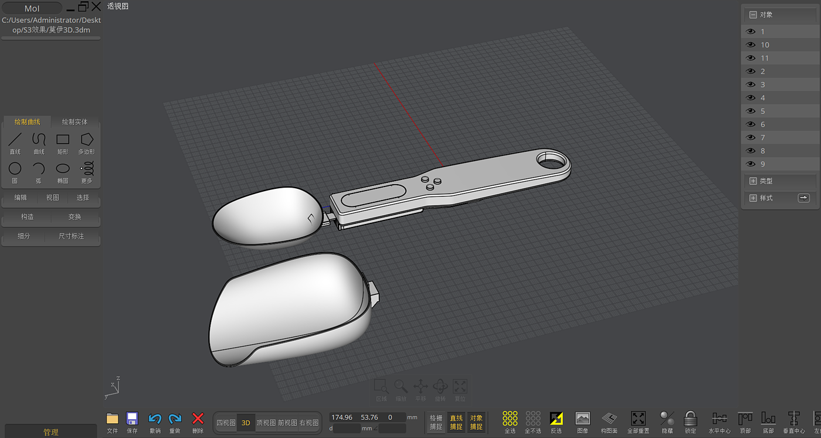Image resolution: width=821 pixels, height=438 pixels.
Task: Switch to the Draw Solid (绘制实体) tab
Action: 75,122
